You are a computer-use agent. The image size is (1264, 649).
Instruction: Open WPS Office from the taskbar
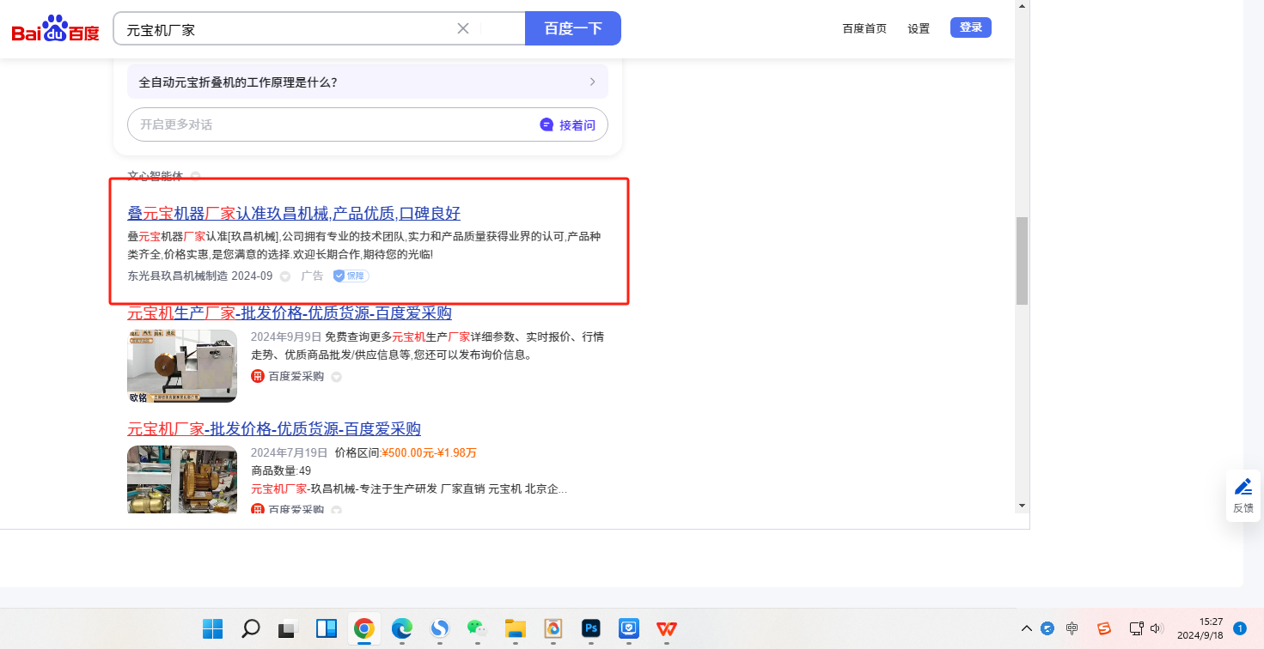(x=666, y=628)
